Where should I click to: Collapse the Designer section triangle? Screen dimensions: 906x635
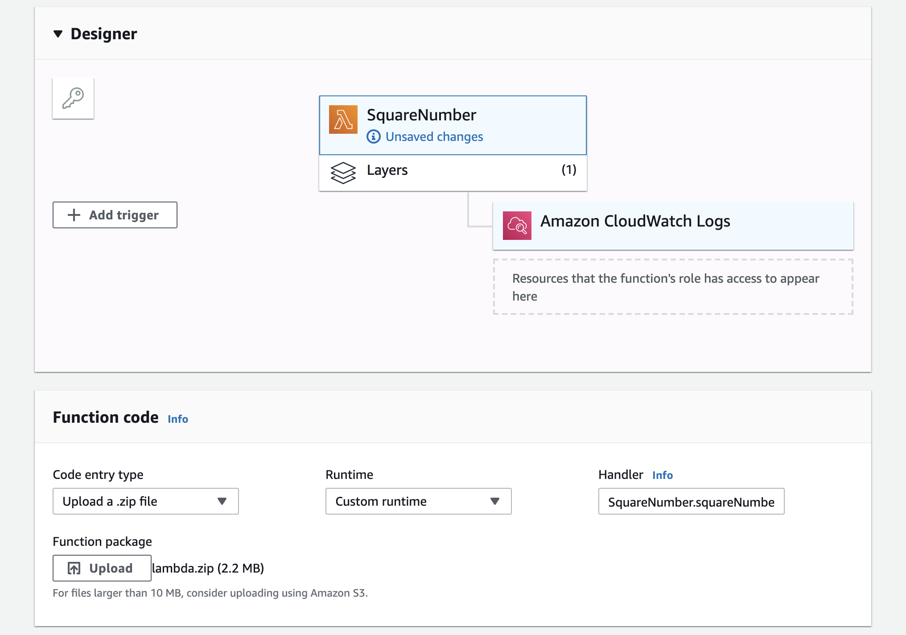click(x=58, y=34)
